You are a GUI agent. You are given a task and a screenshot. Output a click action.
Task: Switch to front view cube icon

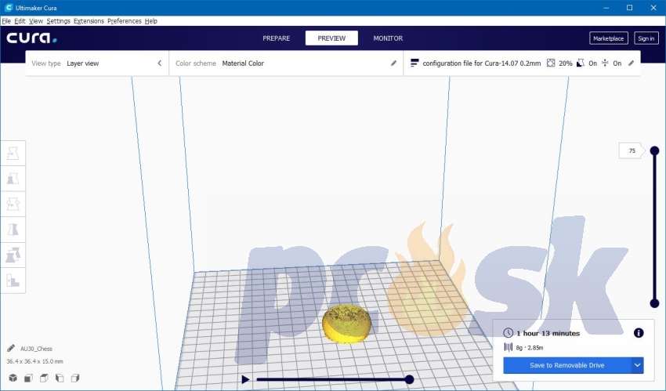coord(28,378)
